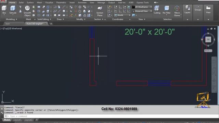Screen dimensions: 219x123
Task: Click the Rotate tool in Modify panel
Action: click(x=80, y=11)
